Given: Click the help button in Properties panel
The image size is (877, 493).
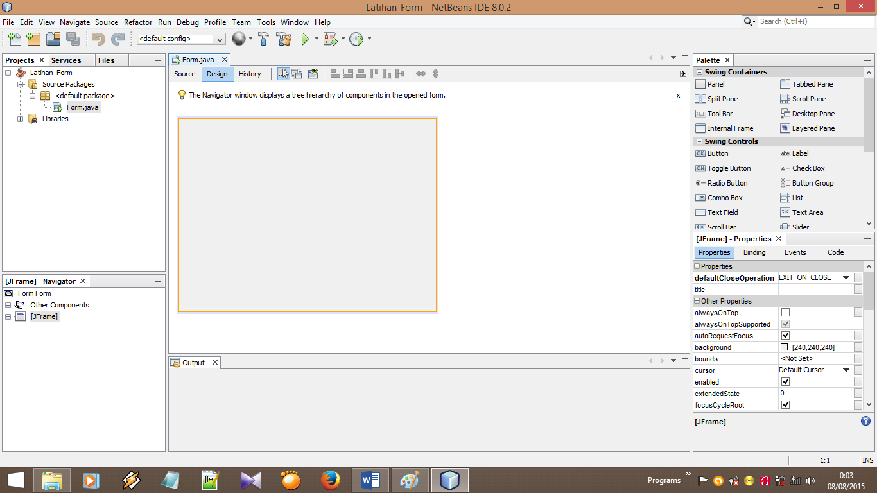Looking at the screenshot, I should click(865, 421).
